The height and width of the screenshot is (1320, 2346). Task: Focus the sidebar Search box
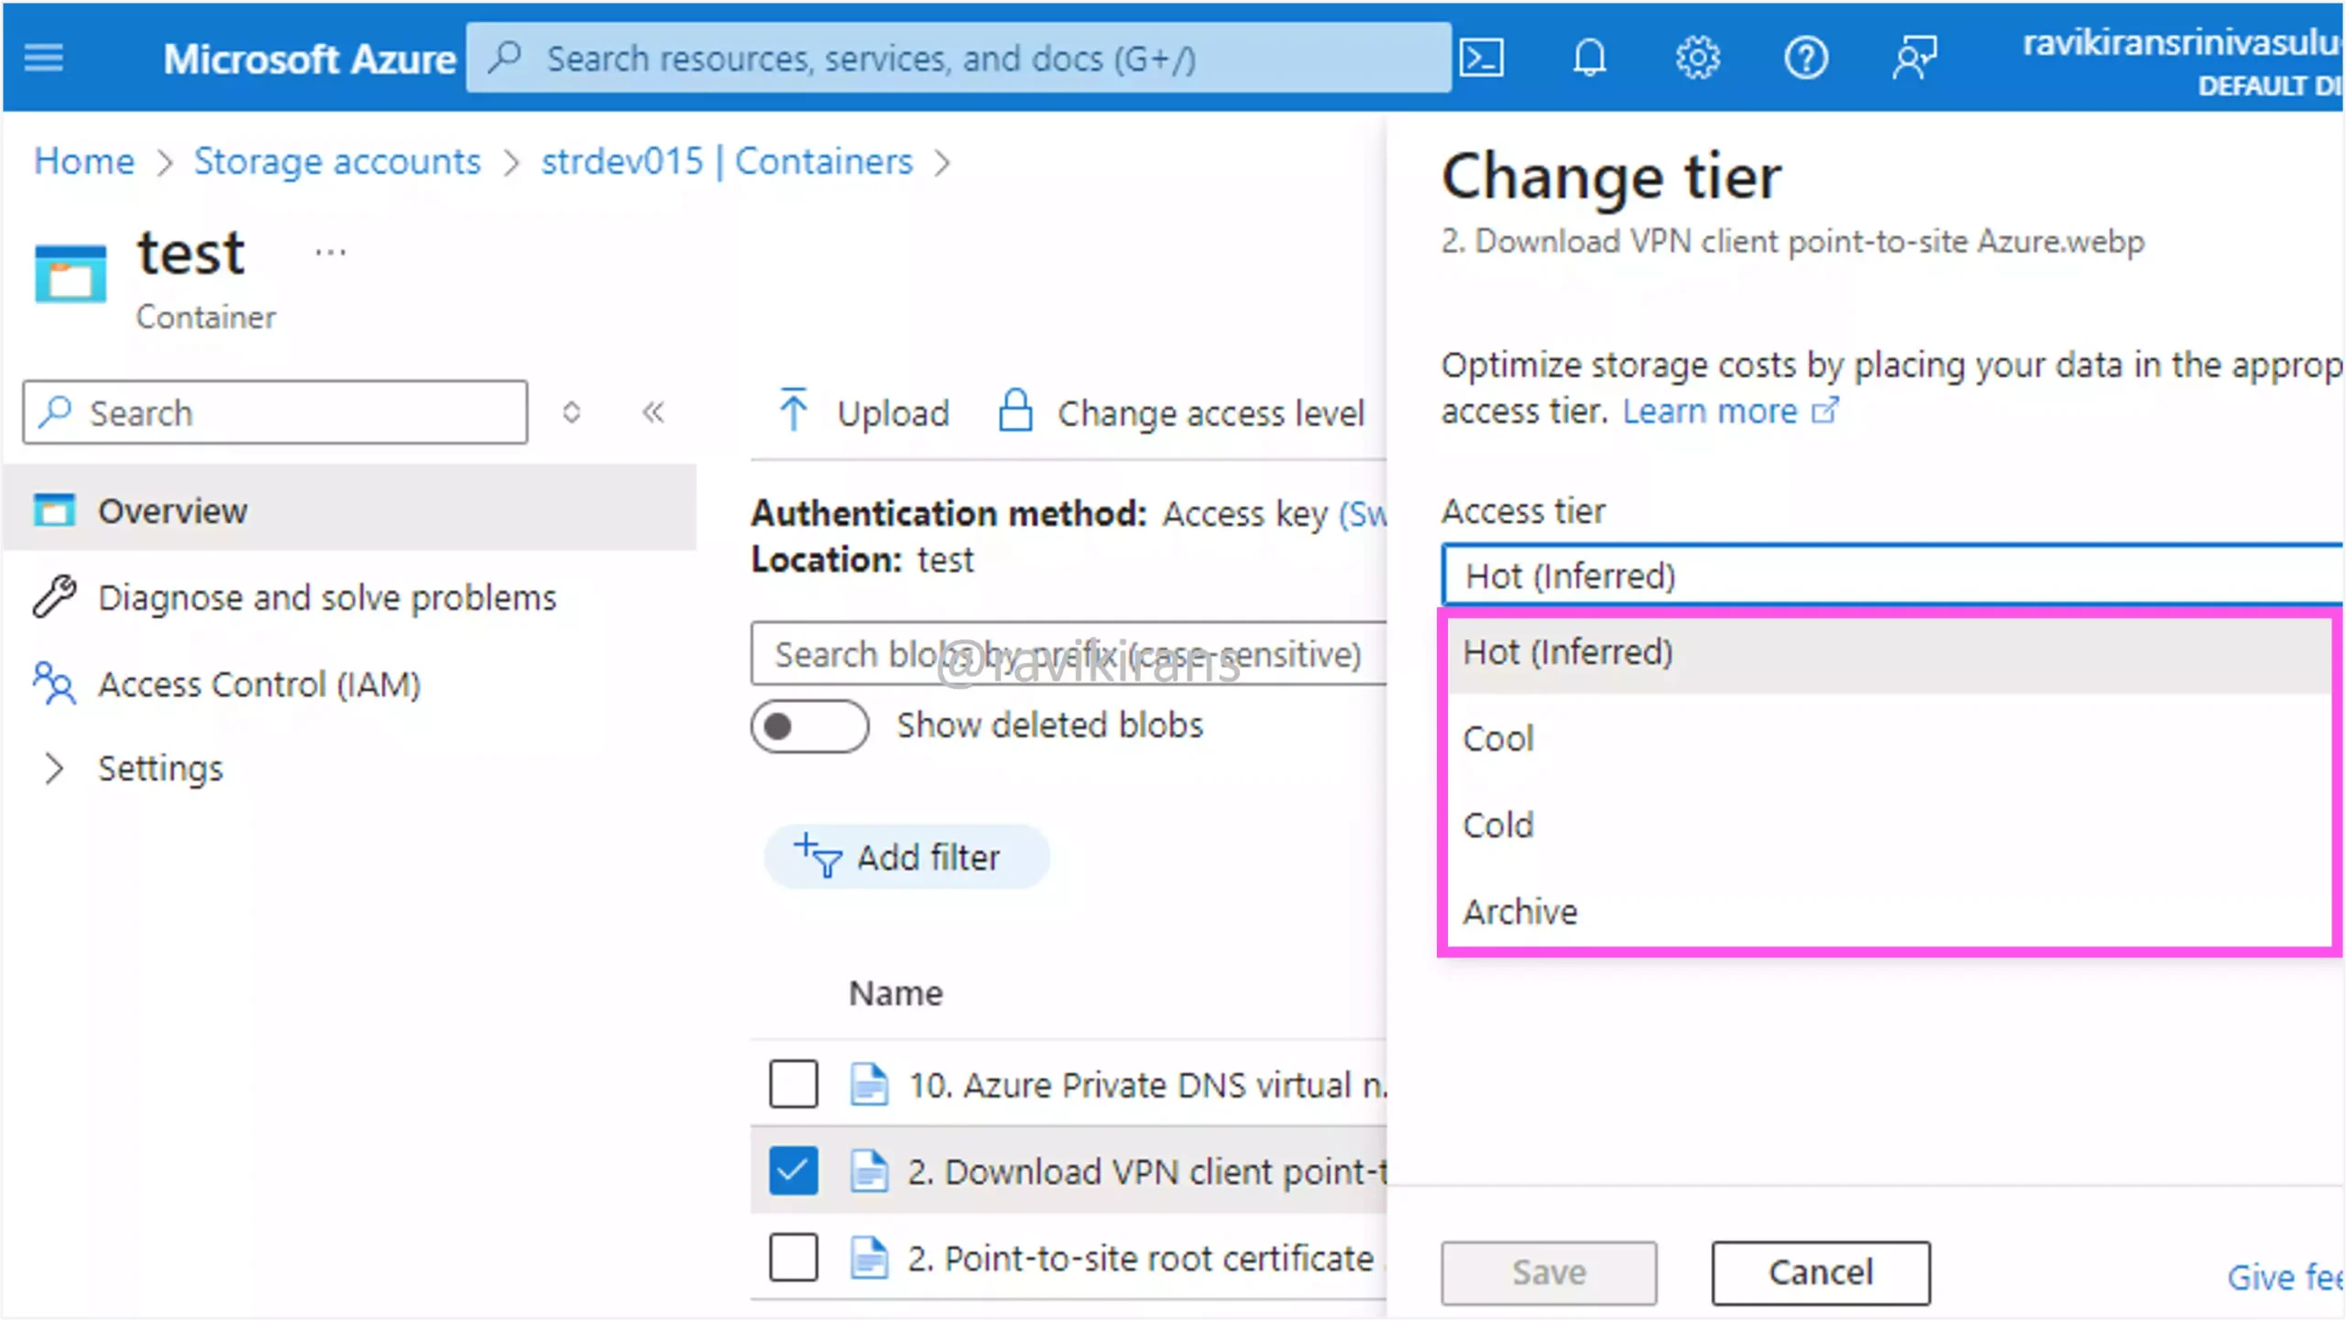pyautogui.click(x=275, y=412)
